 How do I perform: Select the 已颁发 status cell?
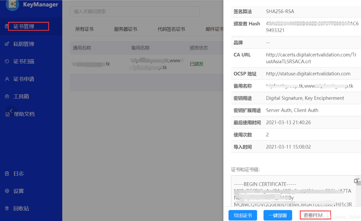pos(197,64)
